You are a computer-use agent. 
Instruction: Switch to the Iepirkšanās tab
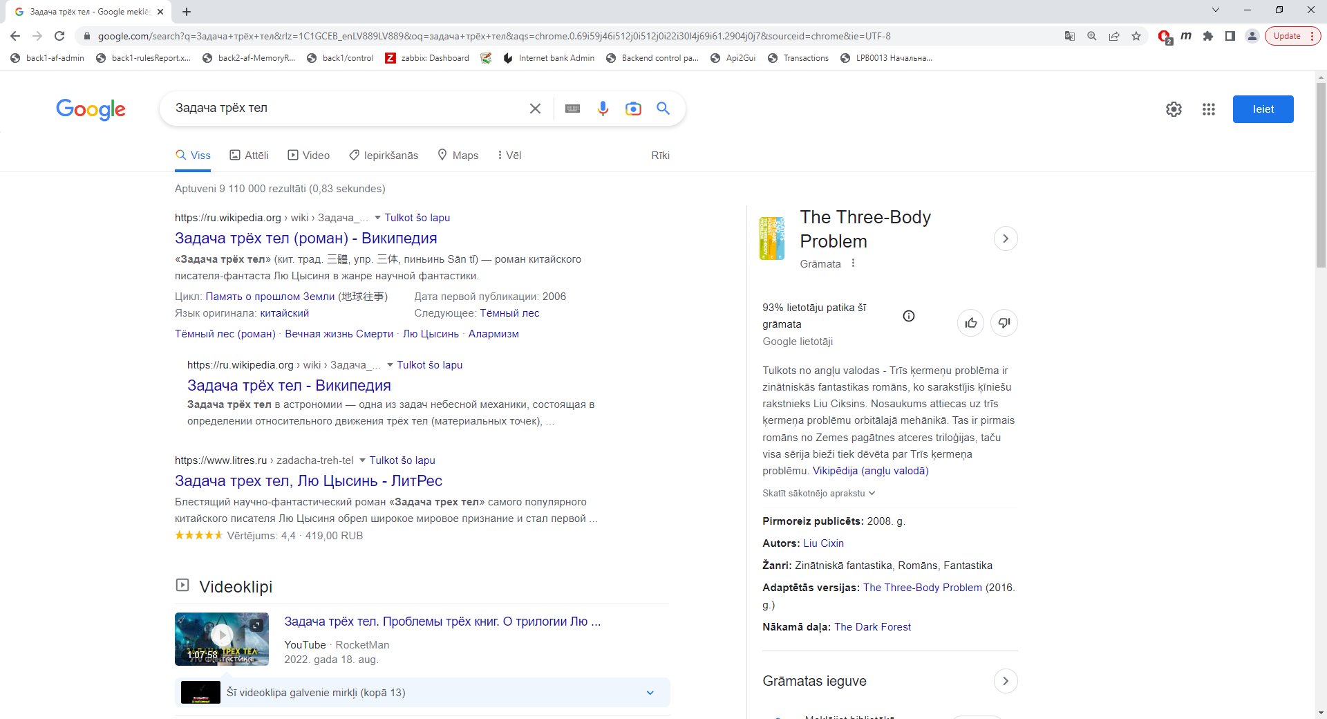(x=384, y=156)
